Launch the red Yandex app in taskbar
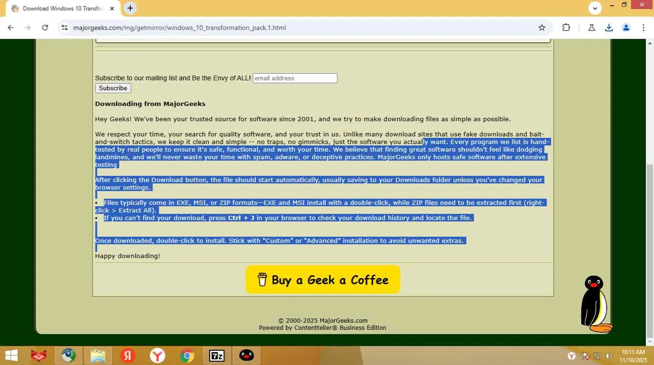Screen dimensions: 654x365 [127, 355]
